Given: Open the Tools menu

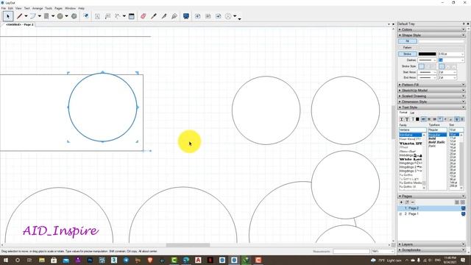Looking at the screenshot, I should [49, 8].
